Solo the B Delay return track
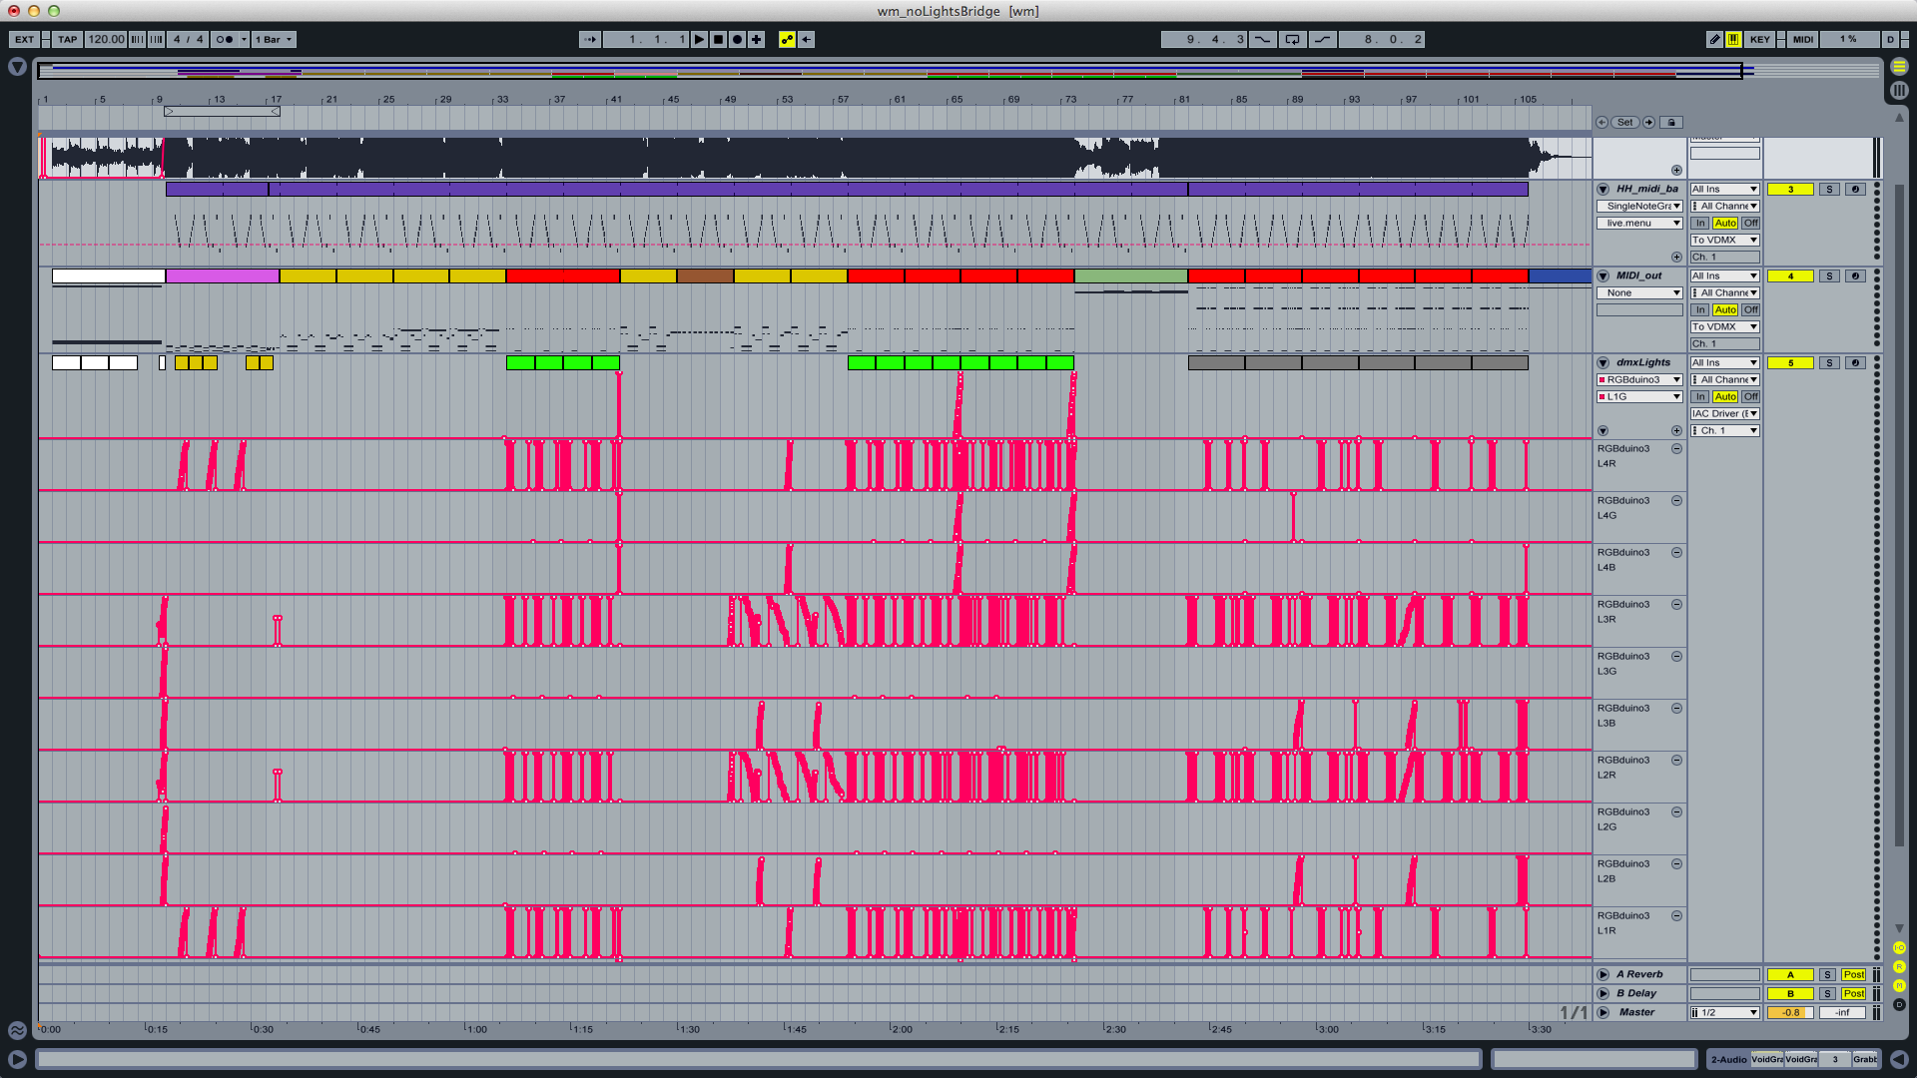Image resolution: width=1917 pixels, height=1078 pixels. click(x=1826, y=993)
